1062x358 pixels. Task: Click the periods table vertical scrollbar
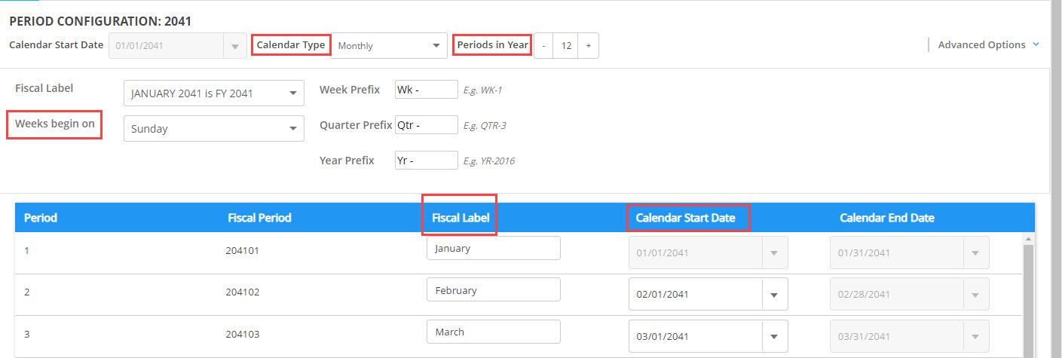coord(1027,301)
